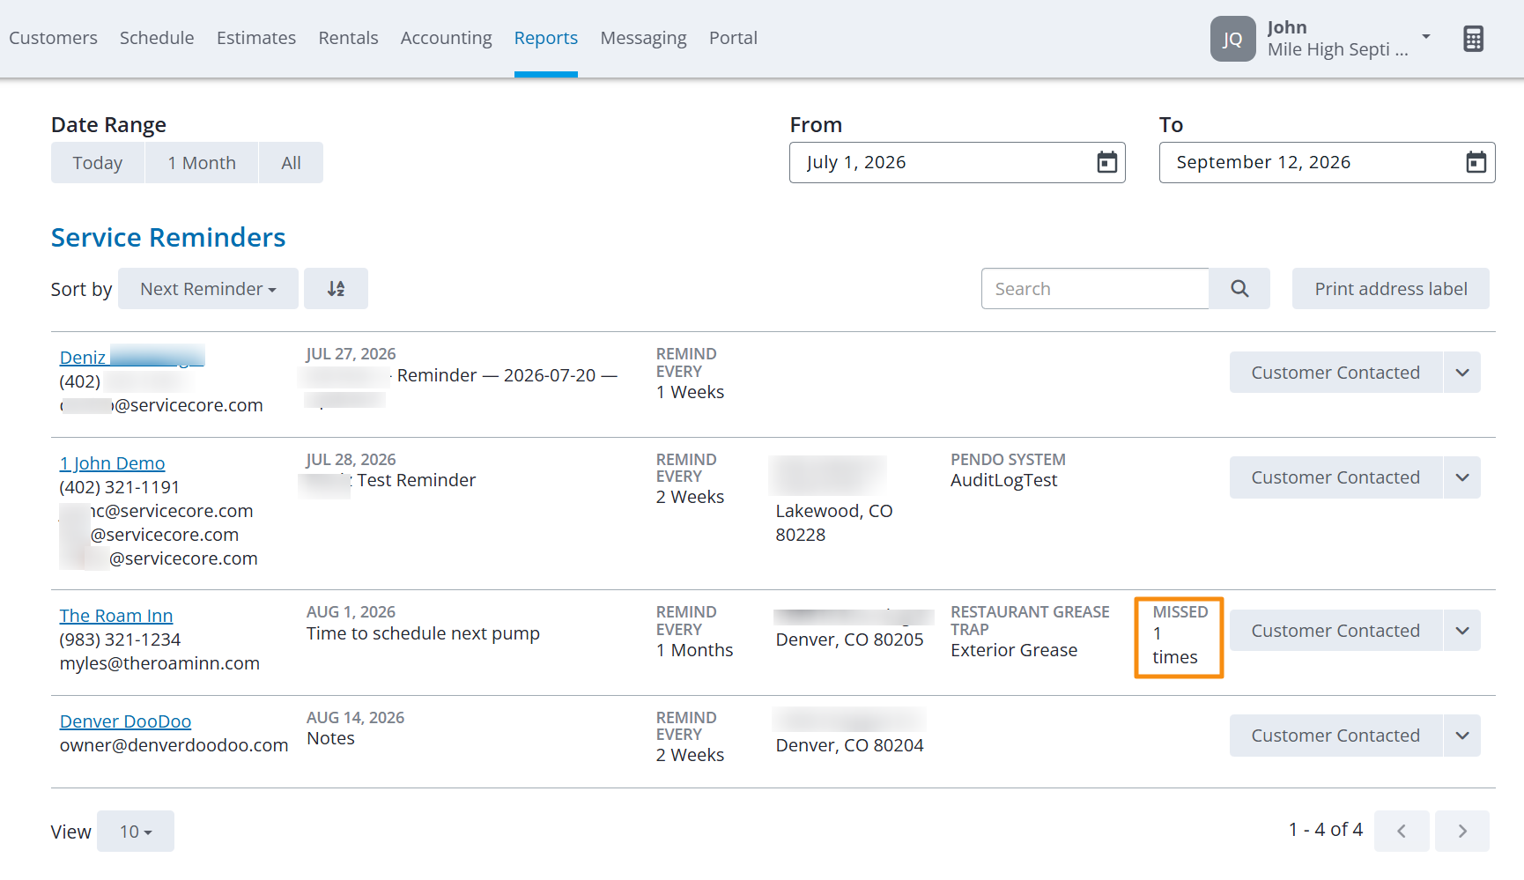This screenshot has width=1524, height=880.
Task: Click the JUL 28, 2026 reminder date
Action: click(x=351, y=460)
